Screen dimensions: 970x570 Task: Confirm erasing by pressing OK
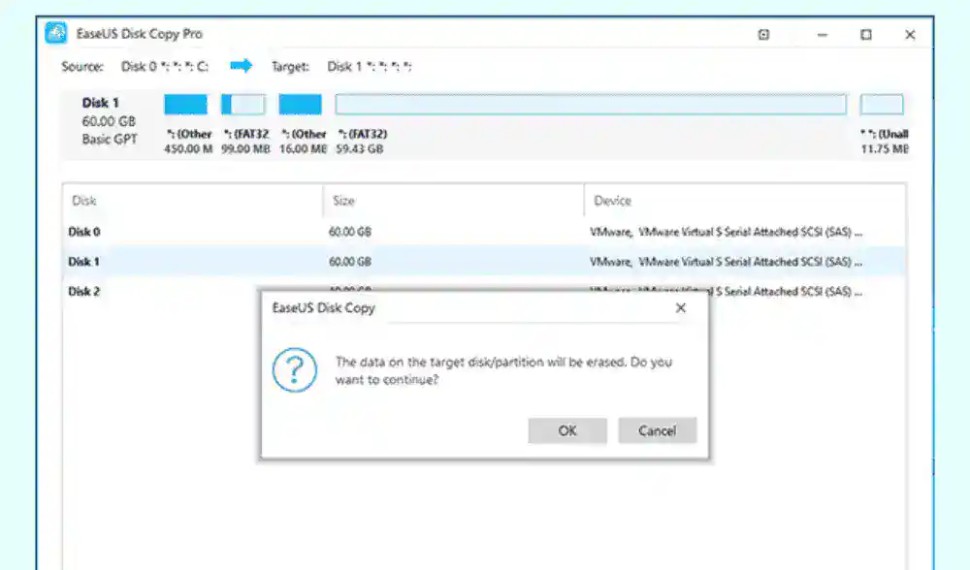(x=567, y=431)
